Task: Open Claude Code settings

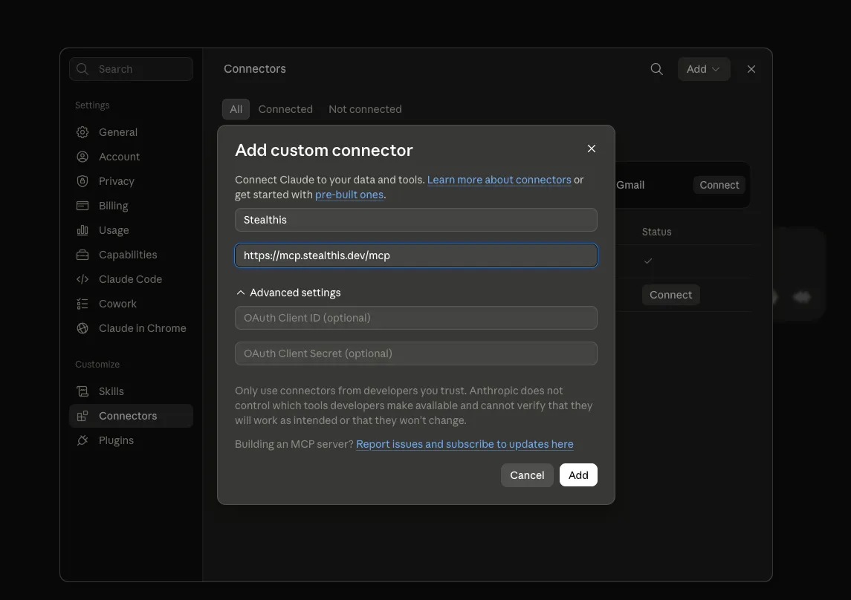Action: [131, 279]
